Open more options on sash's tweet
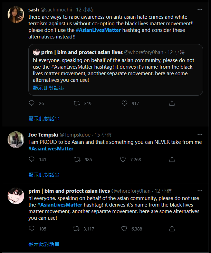Viewport: 211px width, 253px height. tap(200, 9)
